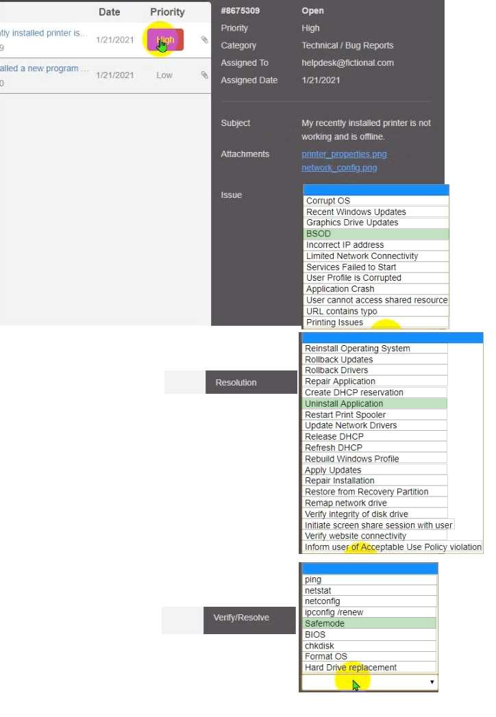Open the recently installed printer ticket

[43, 33]
